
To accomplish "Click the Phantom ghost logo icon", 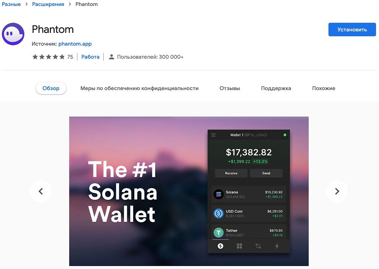I will [13, 34].
